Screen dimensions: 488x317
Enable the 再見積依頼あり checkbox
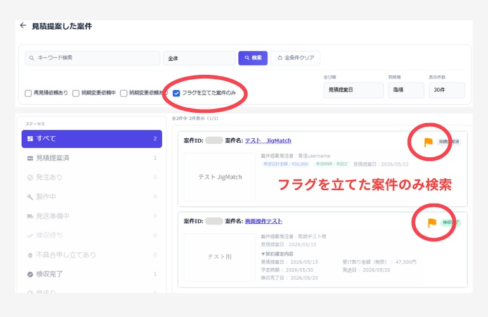point(29,93)
